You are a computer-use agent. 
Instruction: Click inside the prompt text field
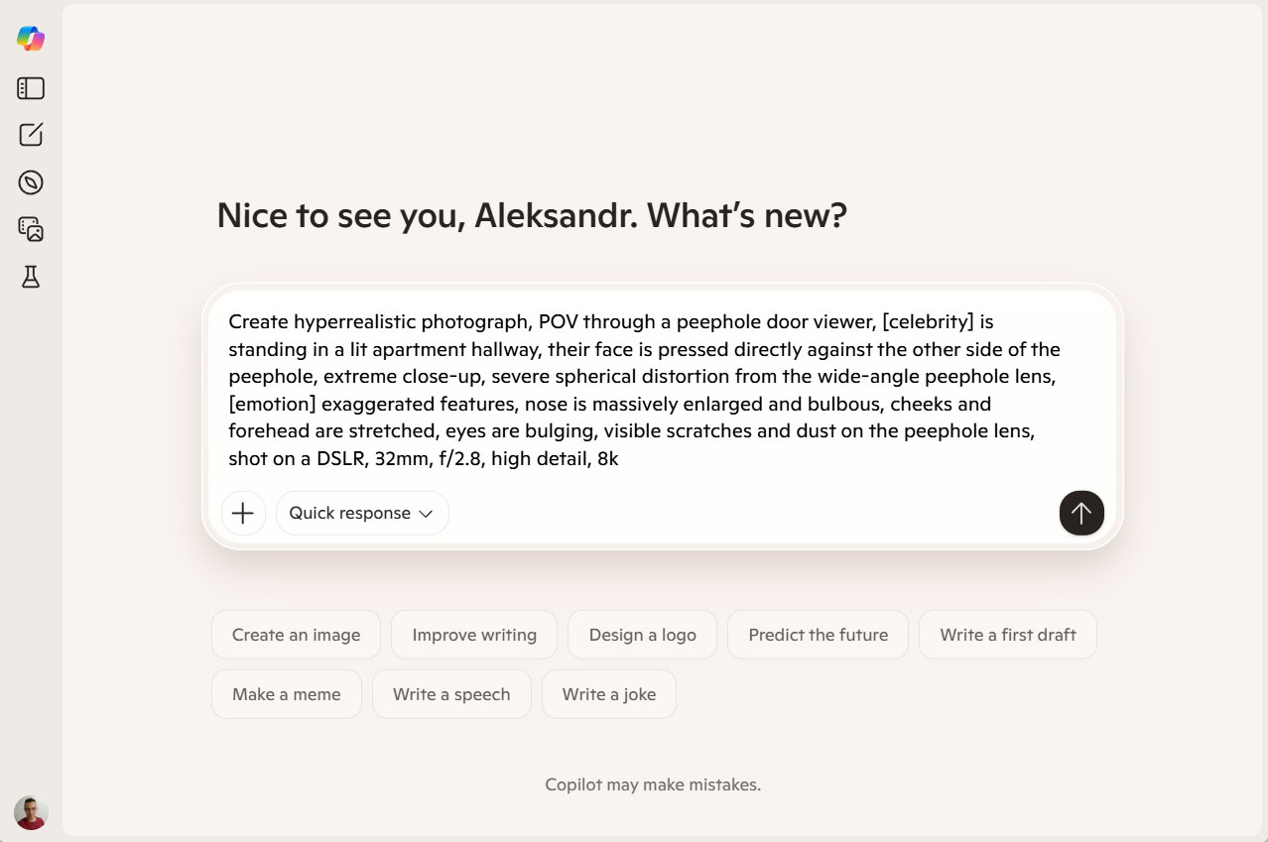click(x=645, y=390)
